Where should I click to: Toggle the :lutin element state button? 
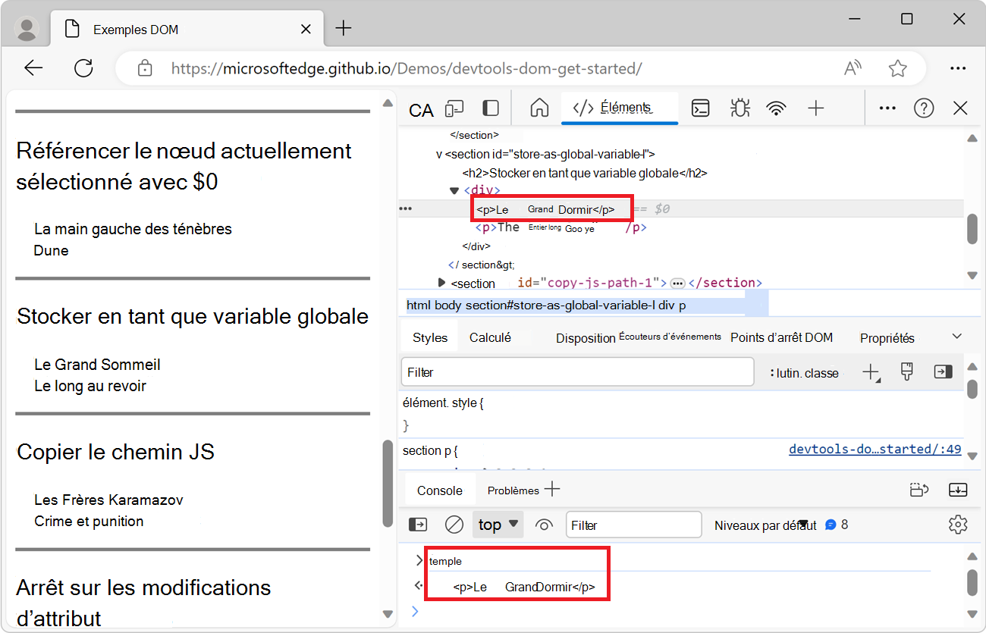pos(783,373)
